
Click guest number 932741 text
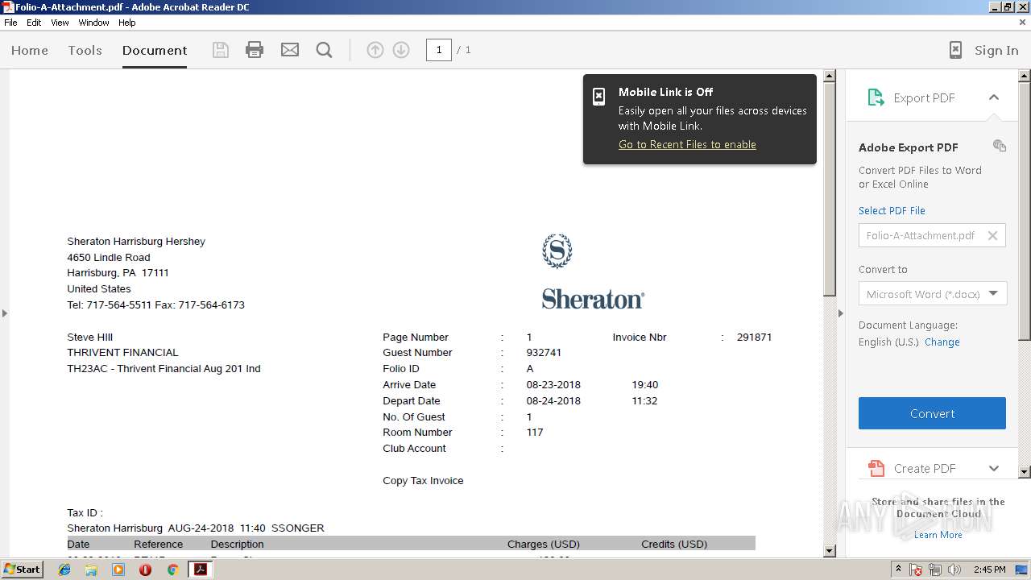coord(544,353)
